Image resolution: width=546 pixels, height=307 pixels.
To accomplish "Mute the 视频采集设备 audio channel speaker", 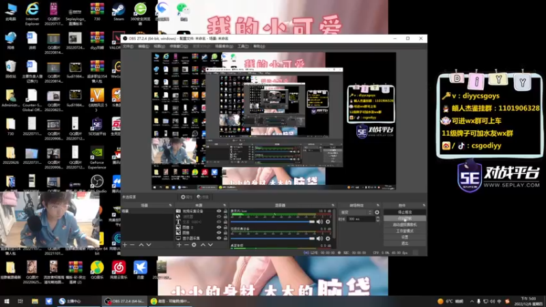I will click(x=319, y=238).
